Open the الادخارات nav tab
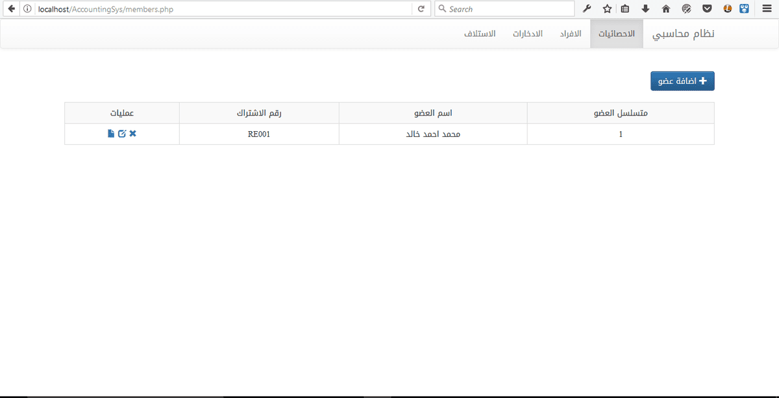 (527, 34)
